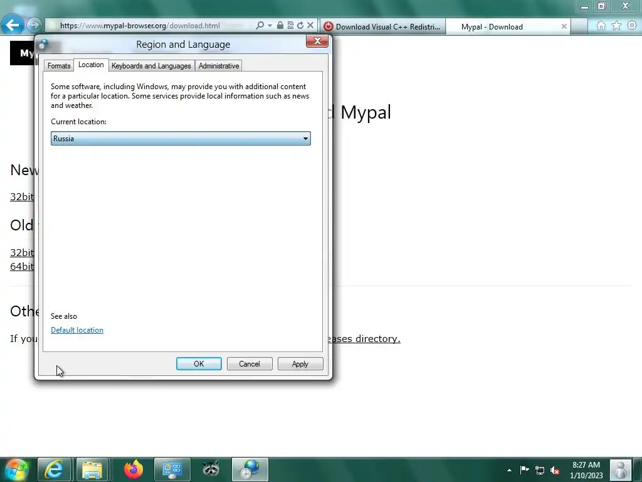642x482 pixels.
Task: Open the Control Panel taskbar icon
Action: pyautogui.click(x=172, y=469)
